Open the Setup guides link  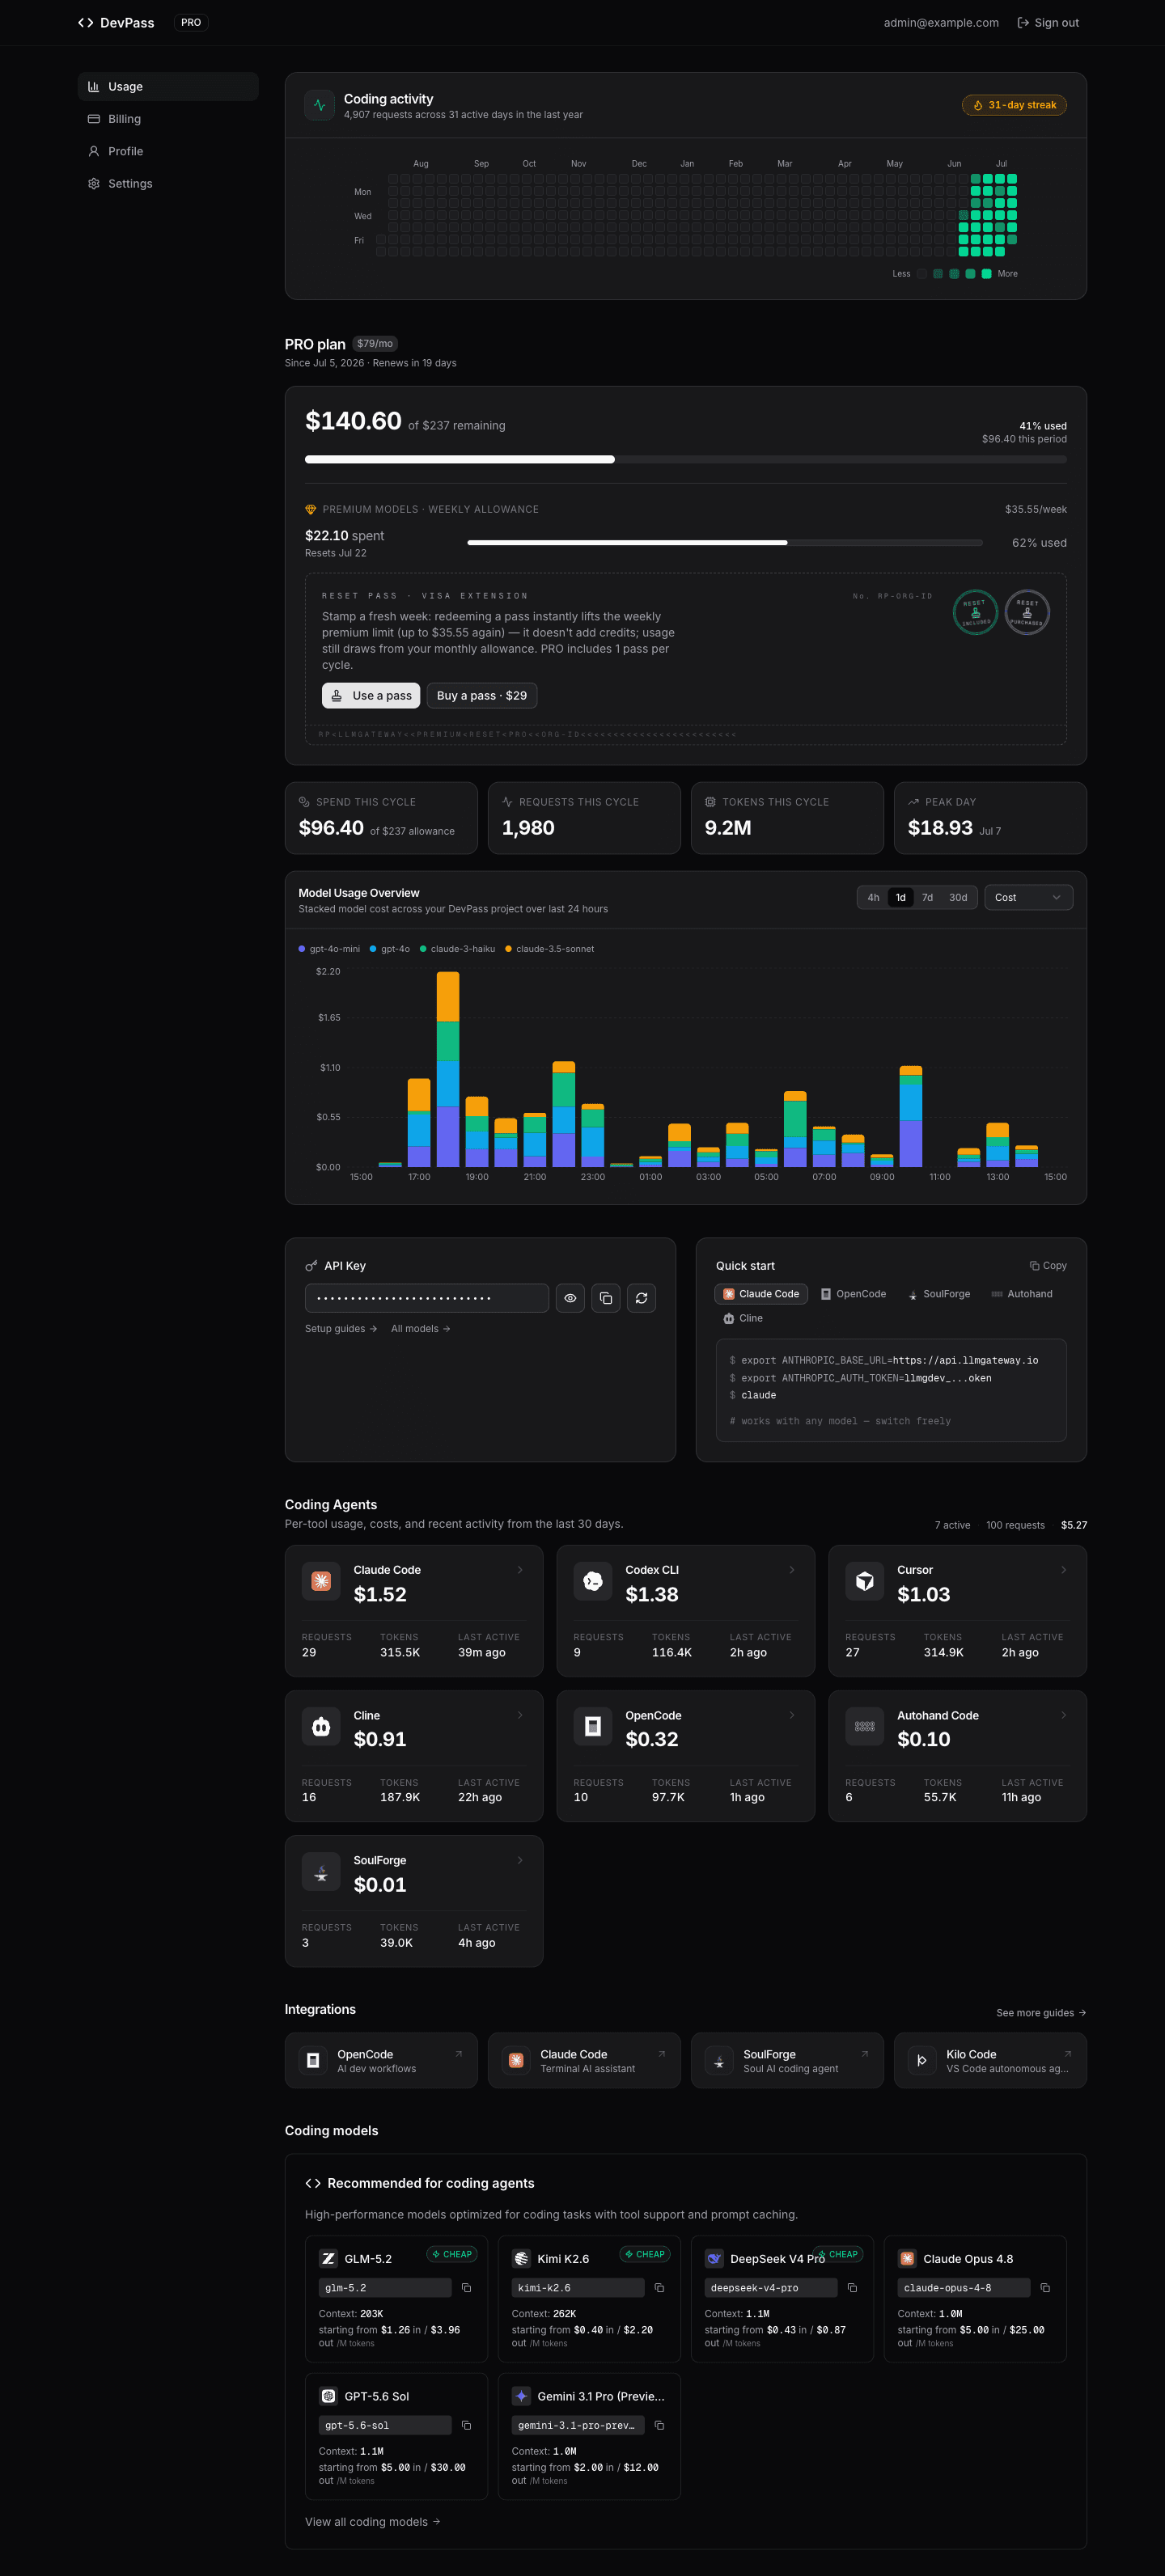(341, 1329)
